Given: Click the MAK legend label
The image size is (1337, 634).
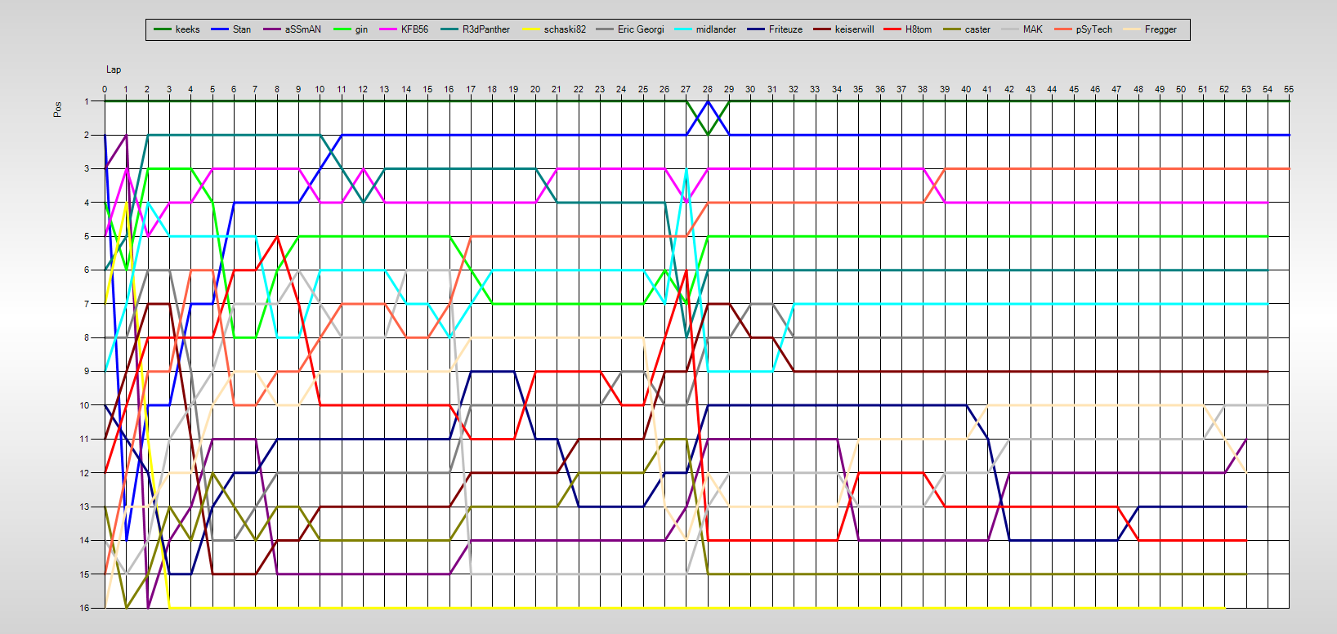Looking at the screenshot, I should pos(1032,29).
